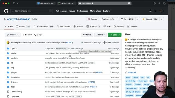Open the lib folder
Image resolution: width=175 pixels, height=98 pixels.
pos(12,63)
